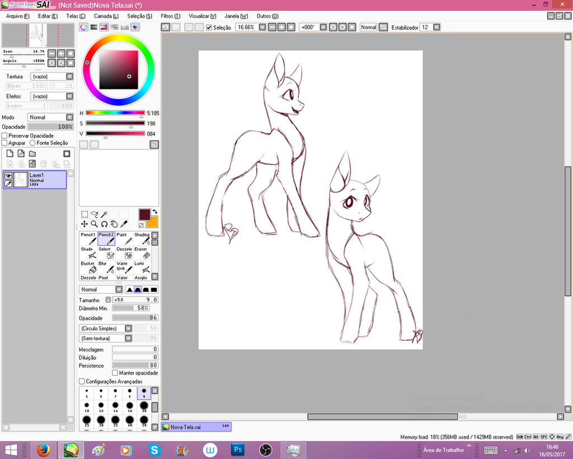This screenshot has width=573, height=459.
Task: Open the Textura dropdown
Action: (x=51, y=76)
